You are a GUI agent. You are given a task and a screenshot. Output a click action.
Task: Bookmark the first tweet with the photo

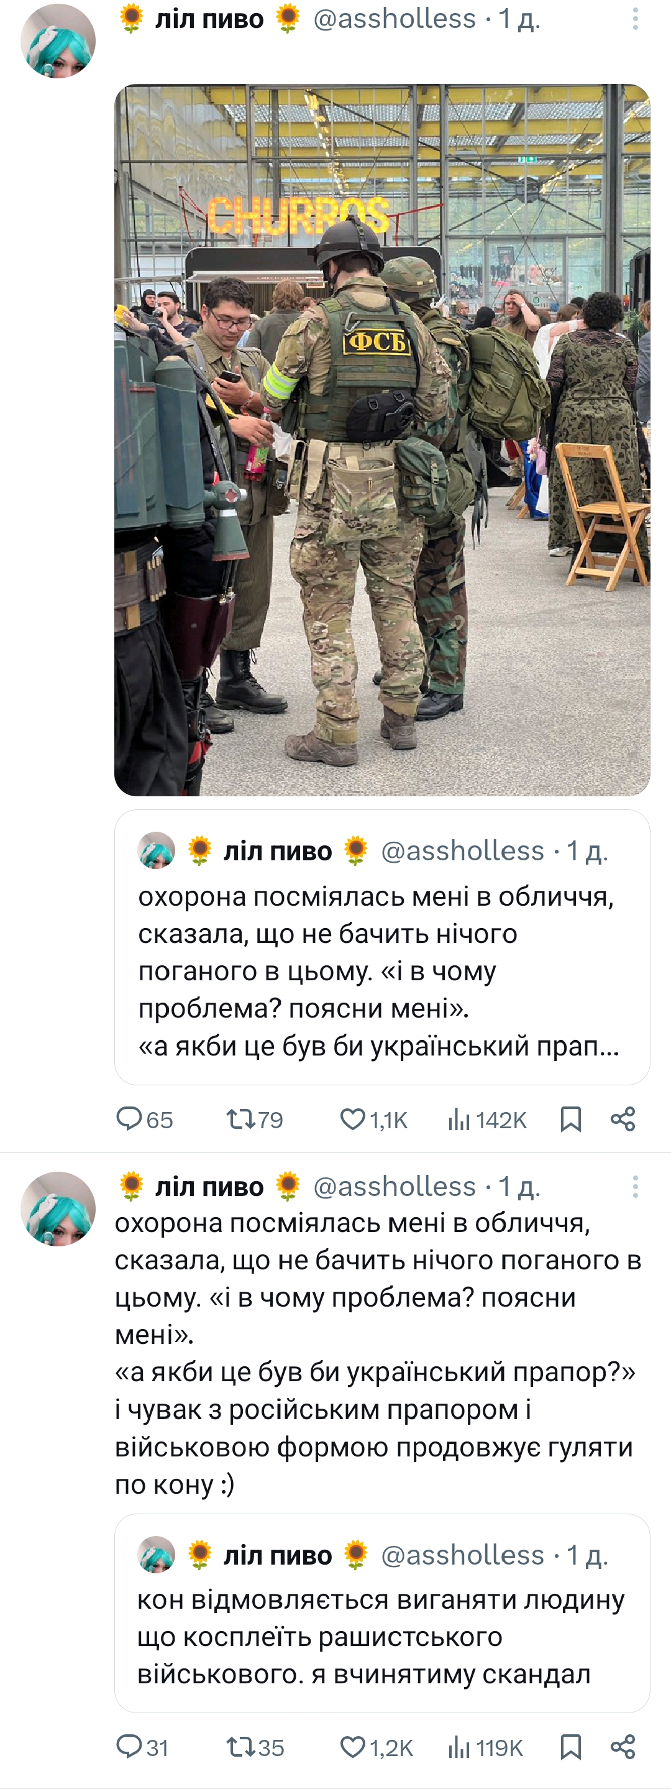tap(570, 1120)
